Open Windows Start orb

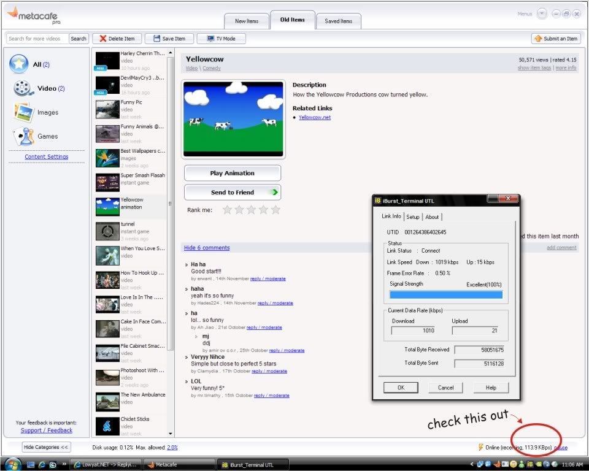click(12, 465)
